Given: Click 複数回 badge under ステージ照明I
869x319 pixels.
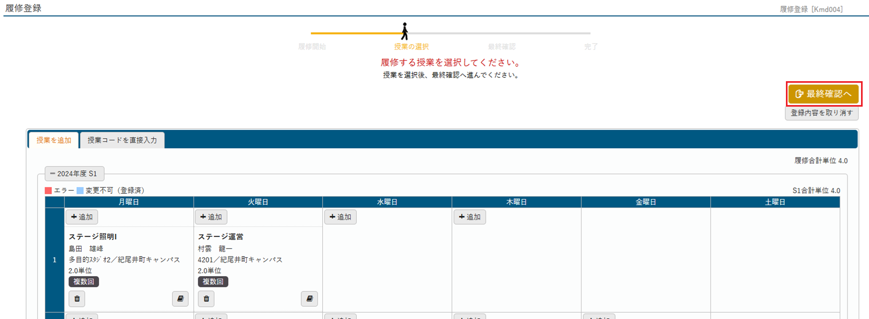Looking at the screenshot, I should 84,281.
